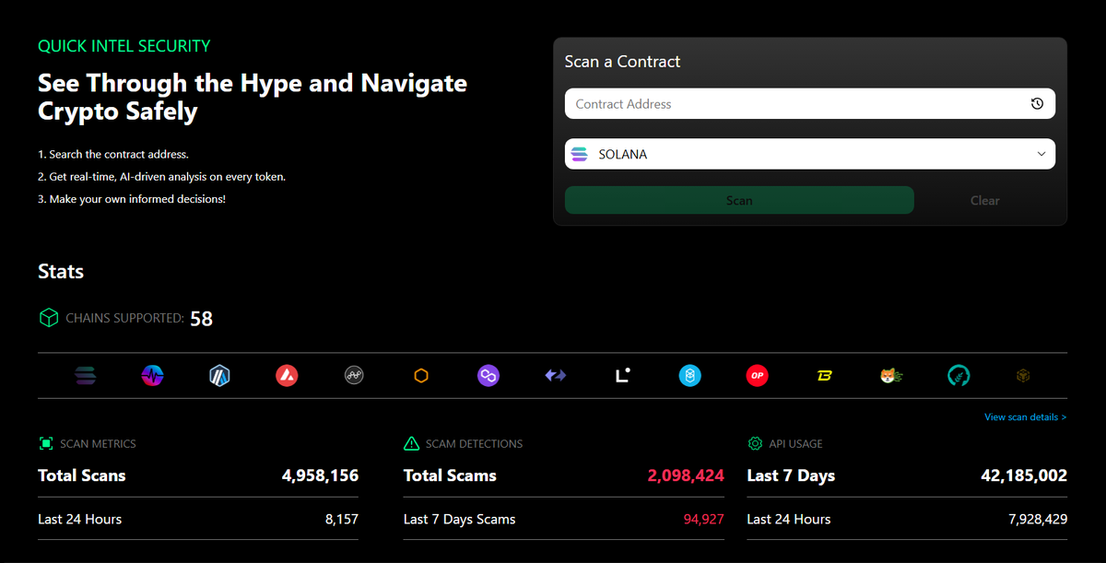Click the Total Scans value 4,958,156

pyautogui.click(x=320, y=476)
